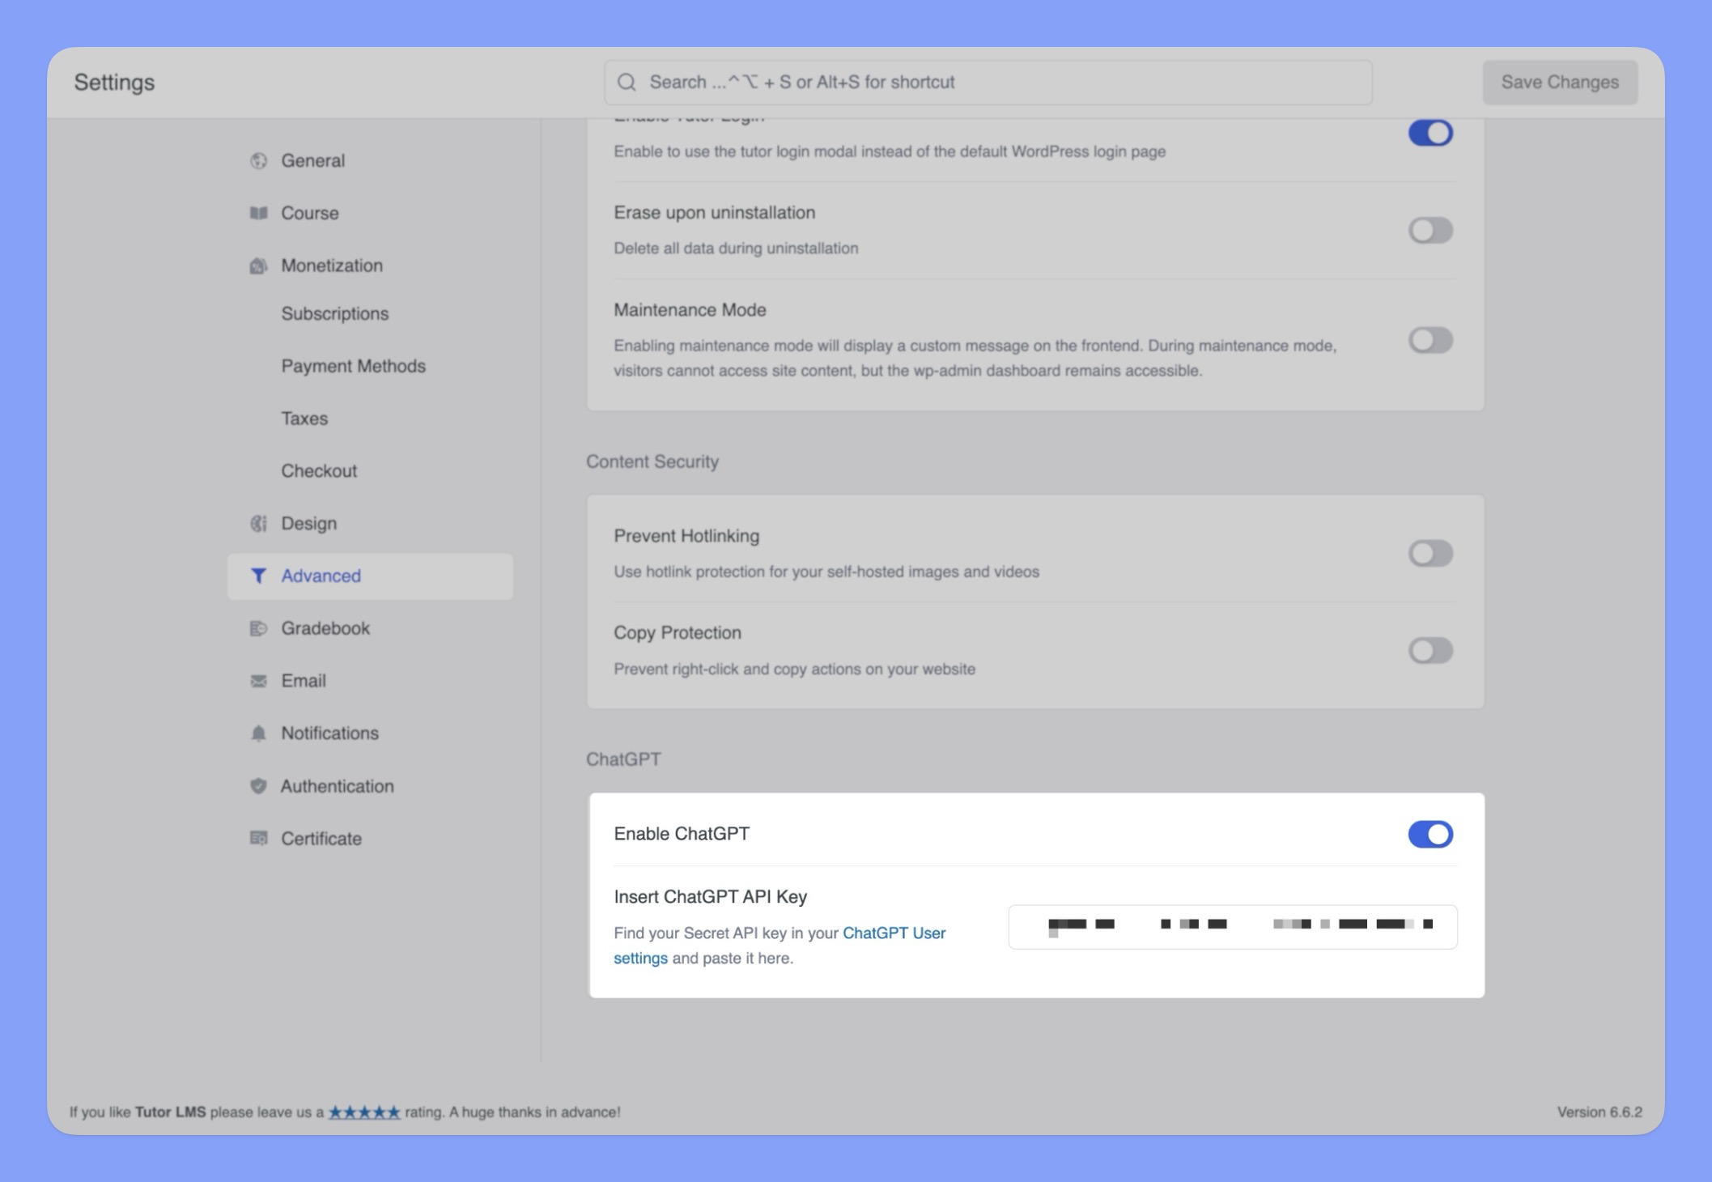Click the Monetization settings icon
The height and width of the screenshot is (1182, 1712).
click(257, 264)
